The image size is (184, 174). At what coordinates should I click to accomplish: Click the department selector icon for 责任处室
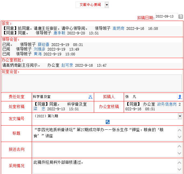pos(90,97)
